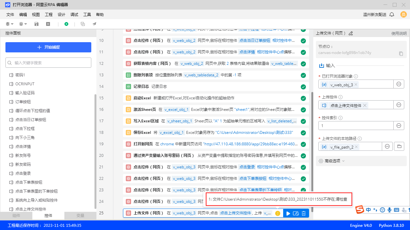Click the ellipsis button for 上传控件
Screen dimensions: 410x230
(399, 105)
